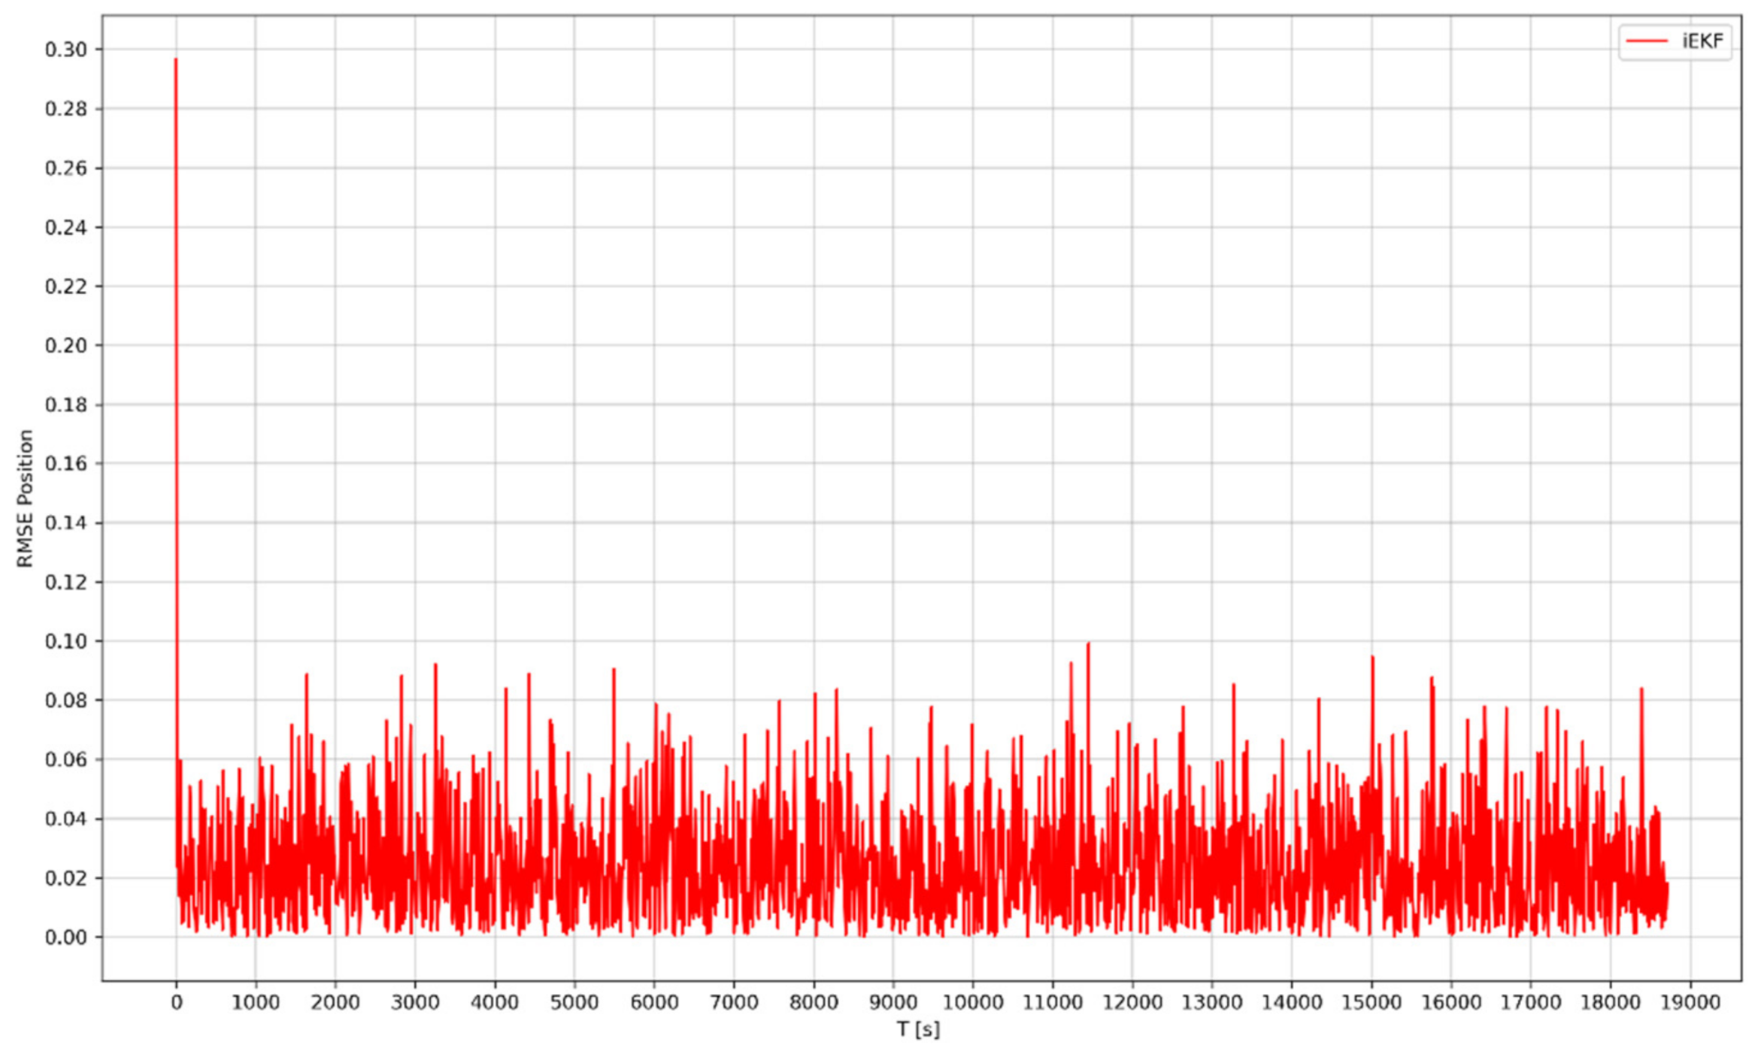The width and height of the screenshot is (1761, 1057).
Task: Click the iEKF legend label
Action: click(1703, 41)
